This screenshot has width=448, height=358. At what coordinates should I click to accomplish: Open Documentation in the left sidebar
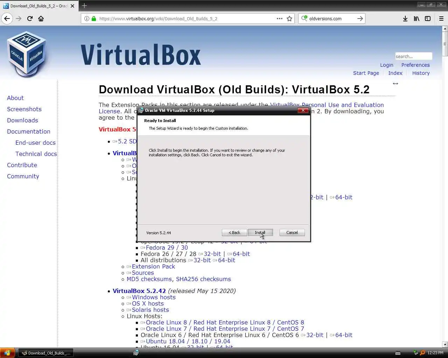click(x=29, y=131)
